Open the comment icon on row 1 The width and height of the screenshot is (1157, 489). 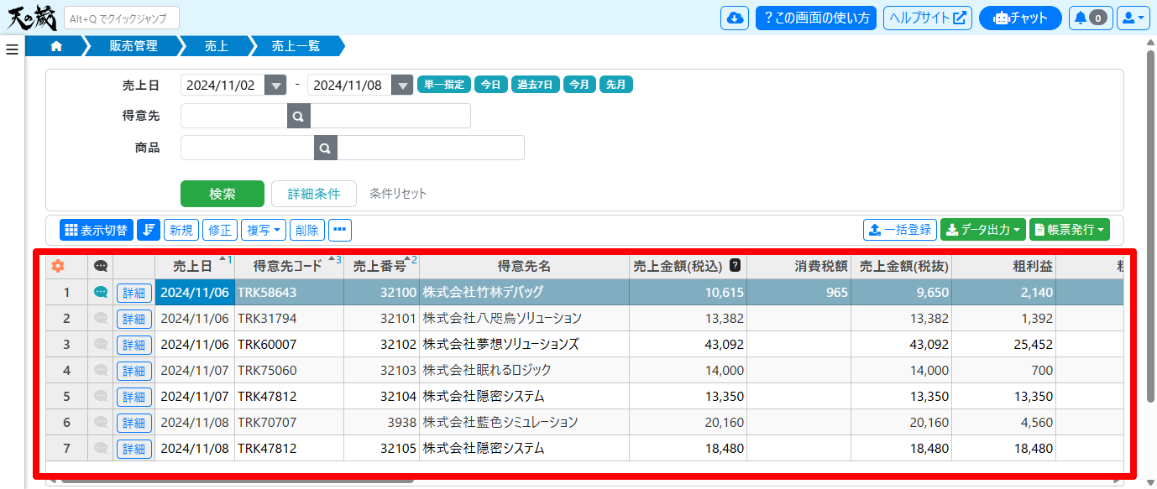point(101,292)
